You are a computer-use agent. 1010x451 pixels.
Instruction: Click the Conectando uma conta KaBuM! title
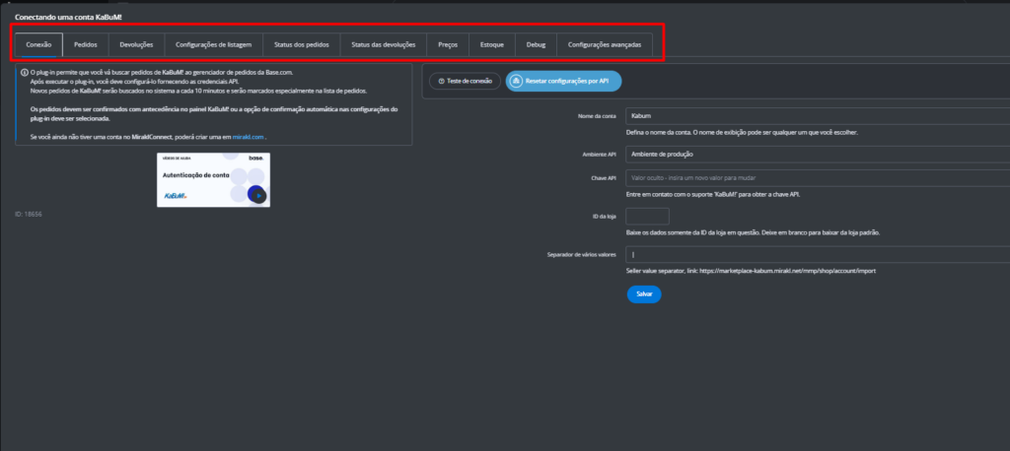pos(68,16)
